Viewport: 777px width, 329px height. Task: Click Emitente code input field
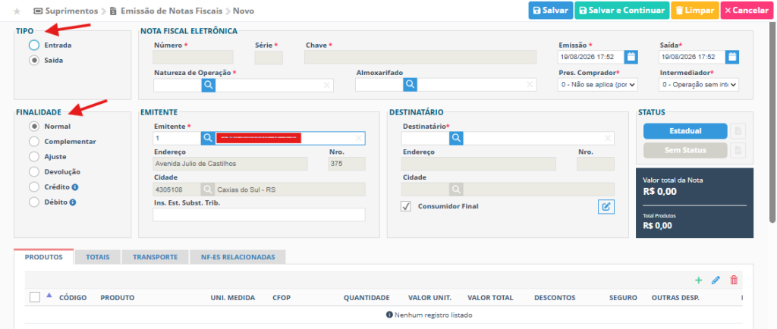coord(177,138)
